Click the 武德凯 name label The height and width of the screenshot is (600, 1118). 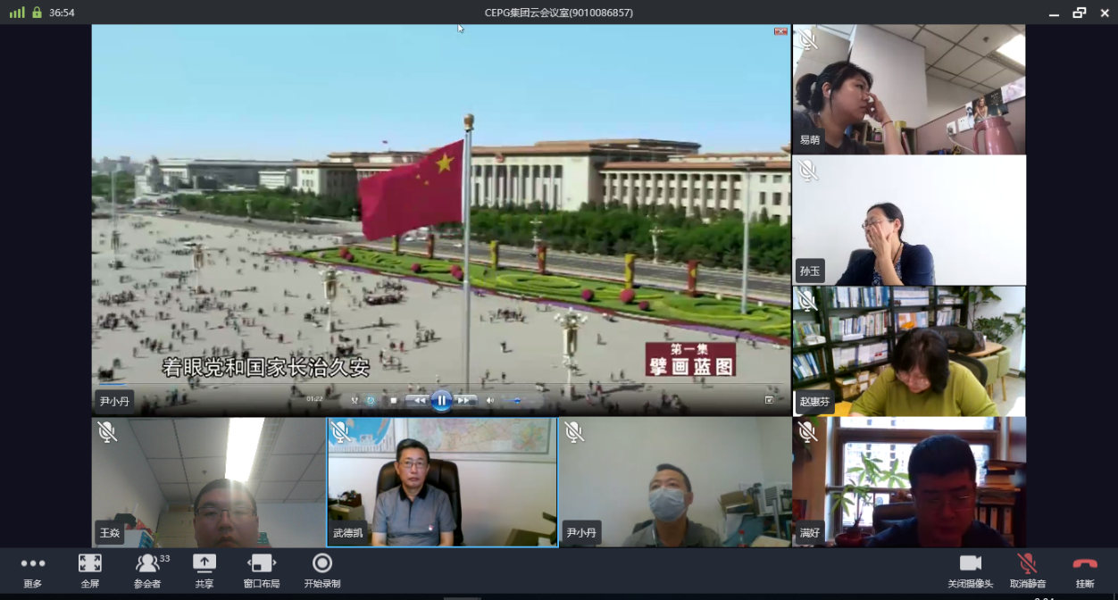348,533
